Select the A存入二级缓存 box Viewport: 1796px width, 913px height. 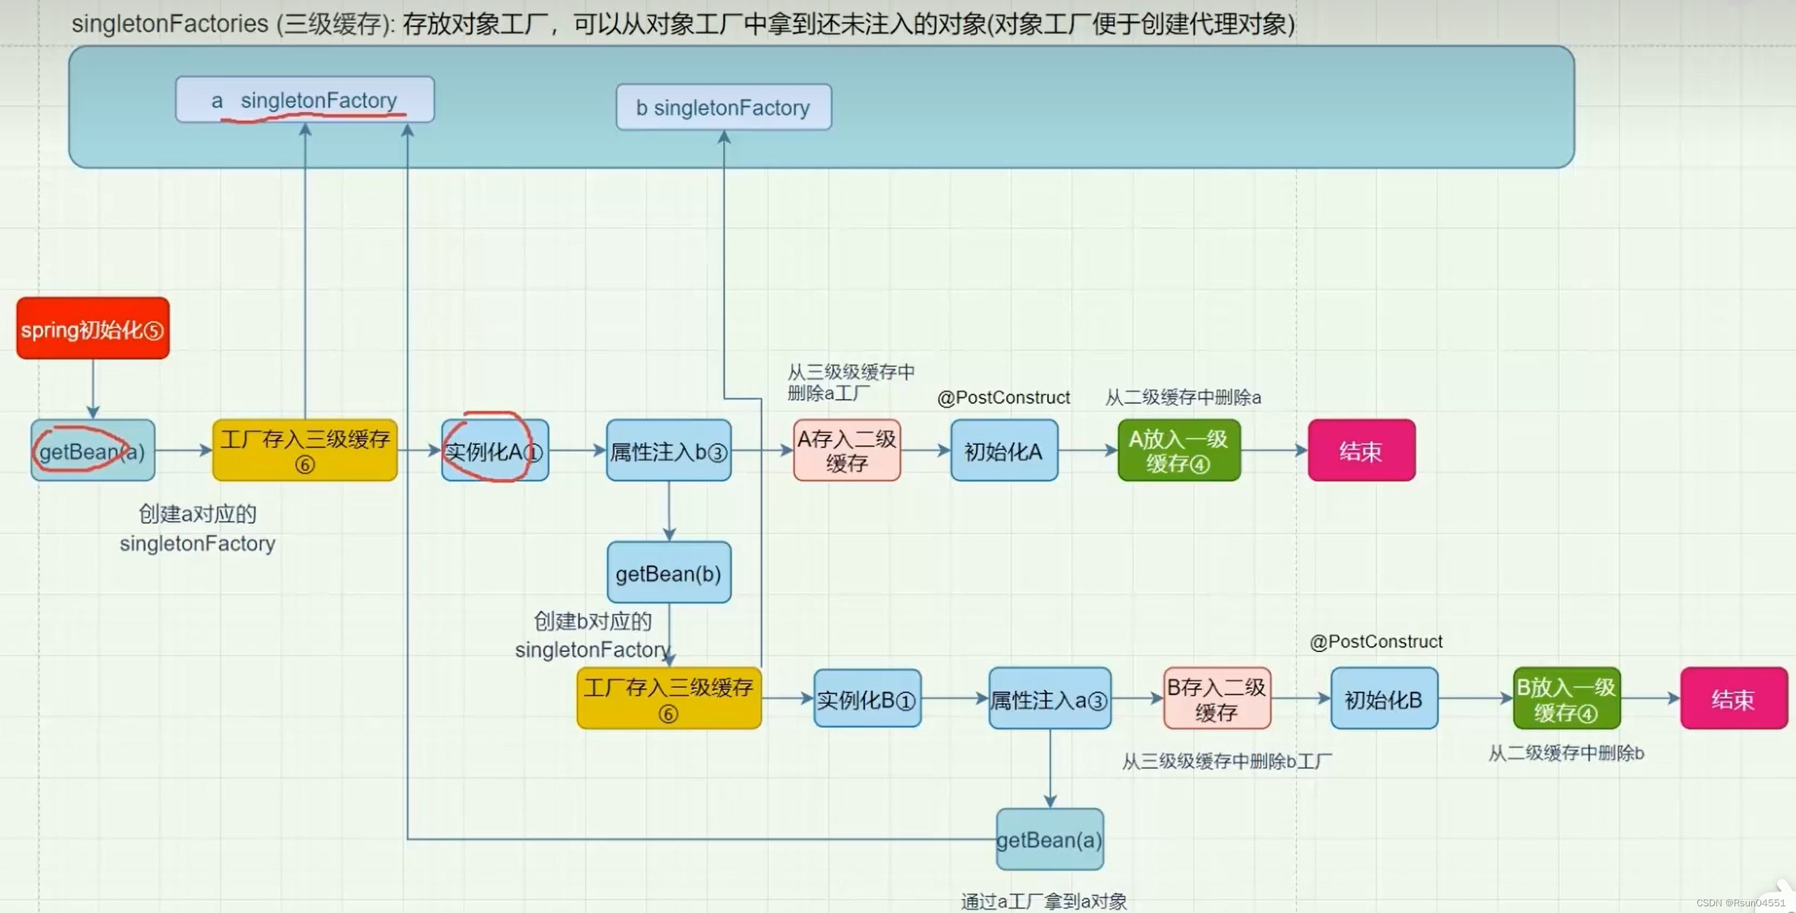coord(846,450)
